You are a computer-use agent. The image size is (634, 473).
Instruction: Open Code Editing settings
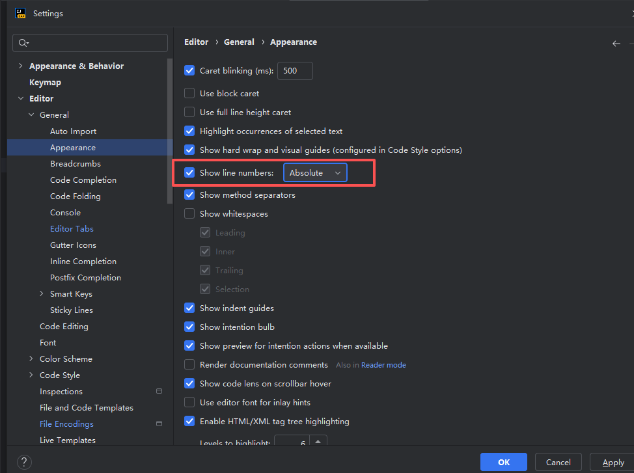(64, 326)
